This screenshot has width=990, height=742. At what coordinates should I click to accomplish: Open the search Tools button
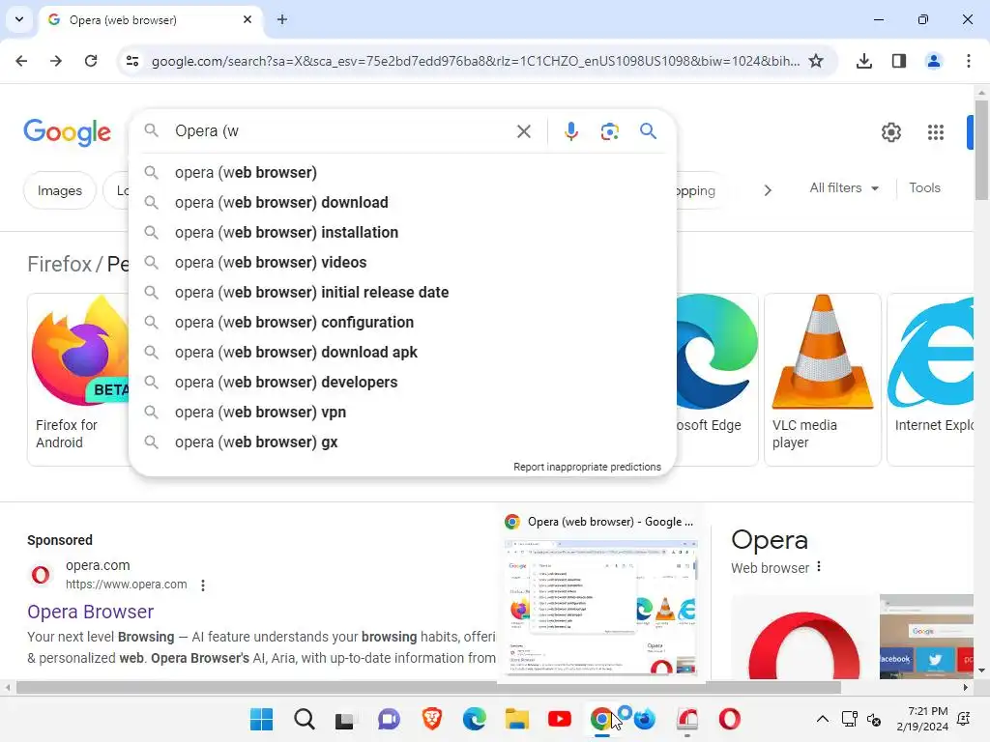tap(924, 188)
